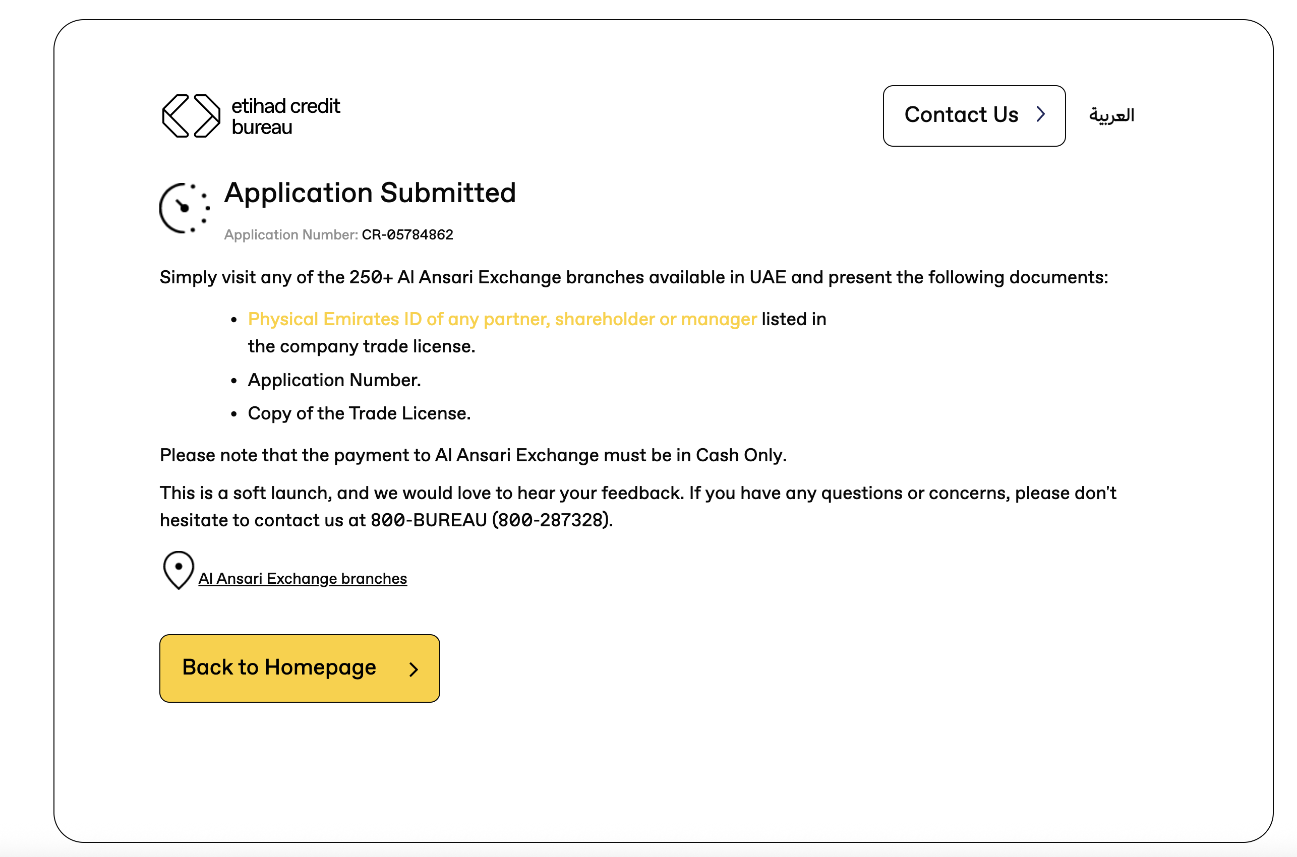Click the 'Application Number:' grey label

click(291, 234)
